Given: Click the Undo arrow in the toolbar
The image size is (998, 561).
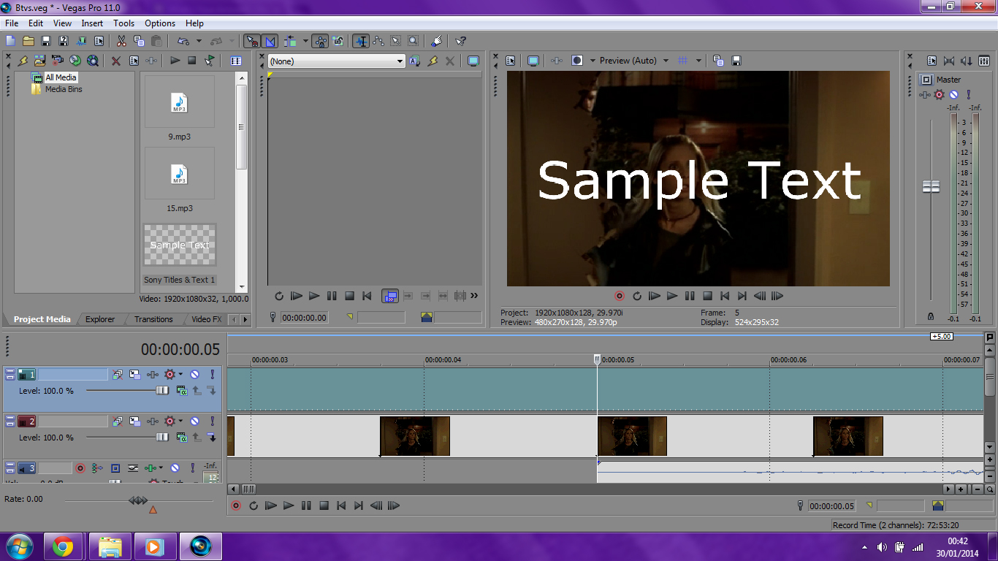Looking at the screenshot, I should pos(183,41).
